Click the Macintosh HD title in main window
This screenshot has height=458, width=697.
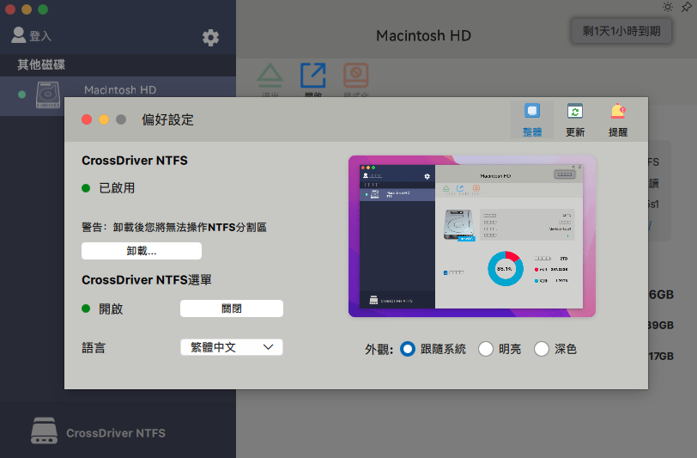click(423, 35)
